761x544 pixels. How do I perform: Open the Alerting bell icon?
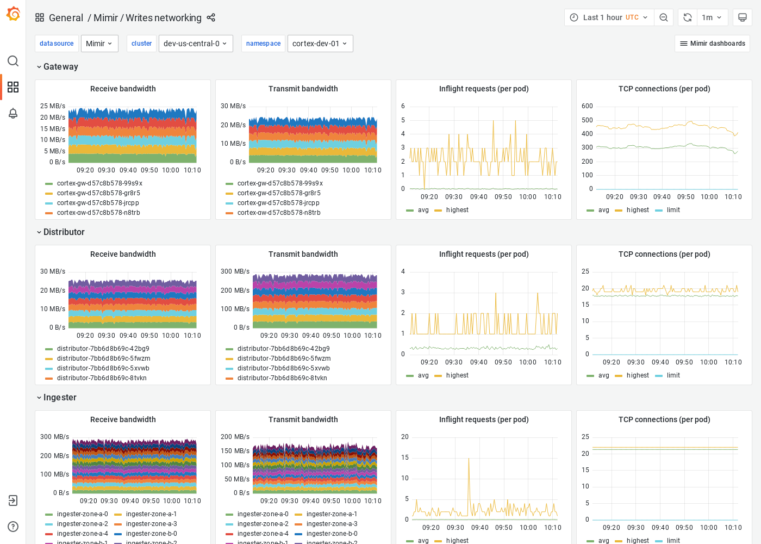[13, 113]
